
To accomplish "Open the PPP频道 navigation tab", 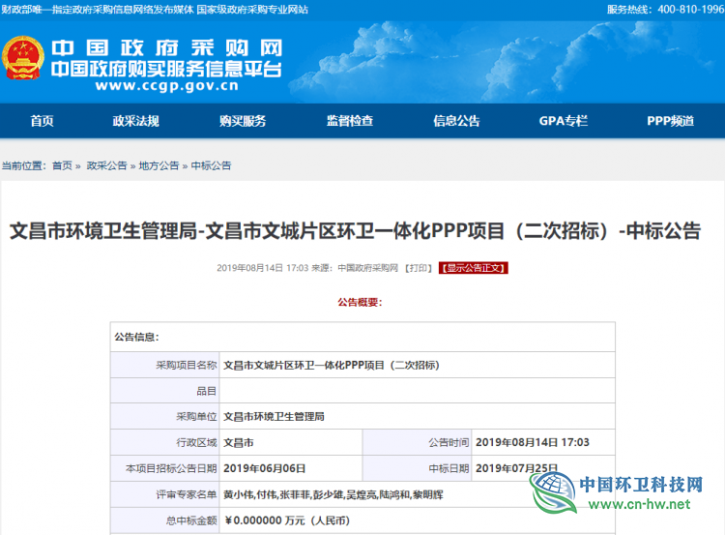I will tap(671, 121).
